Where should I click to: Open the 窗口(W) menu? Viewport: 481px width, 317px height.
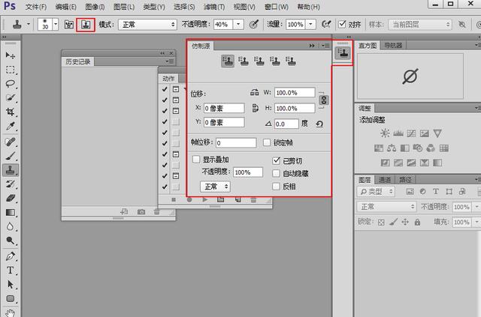pos(277,7)
